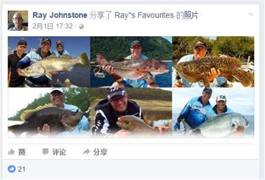Click the 评论 comment button
The image size is (265, 180).
(x=59, y=152)
